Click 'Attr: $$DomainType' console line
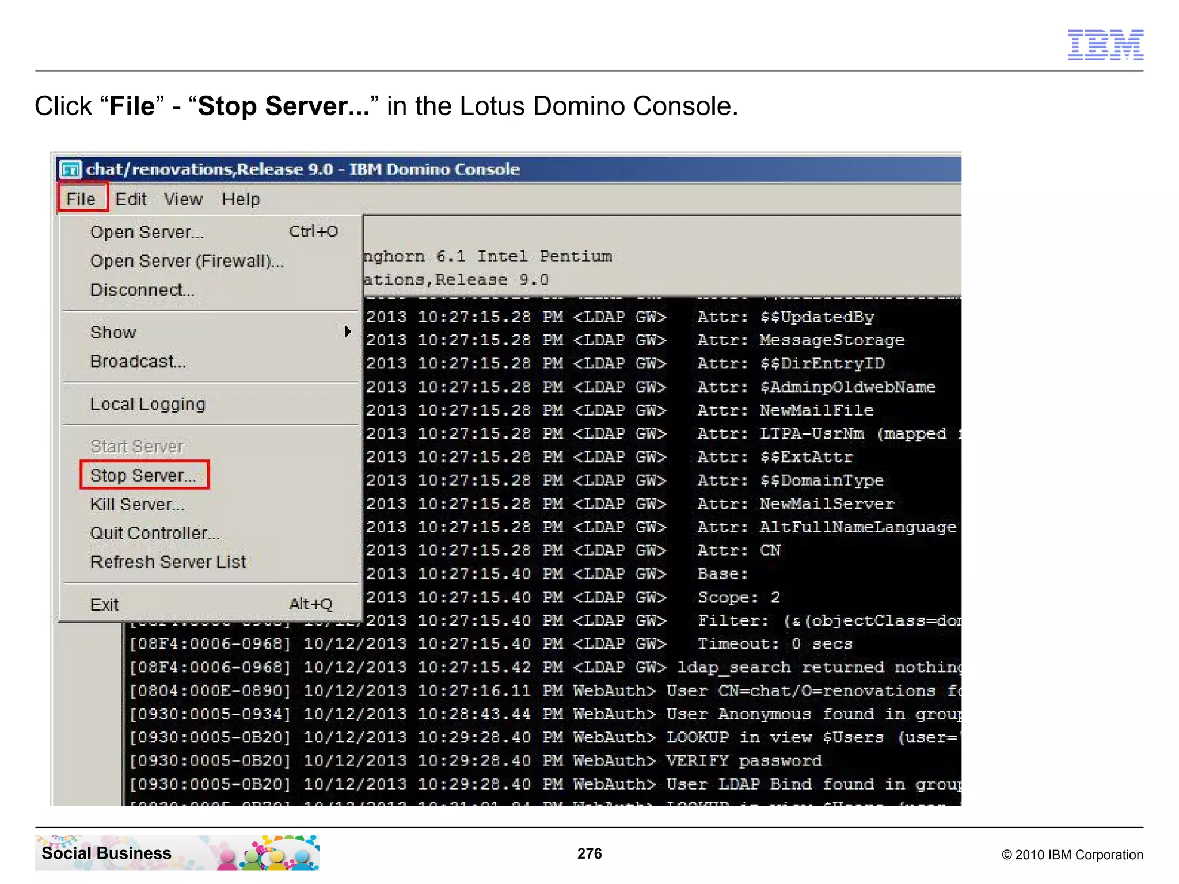This screenshot has height=884, width=1179. coord(790,481)
